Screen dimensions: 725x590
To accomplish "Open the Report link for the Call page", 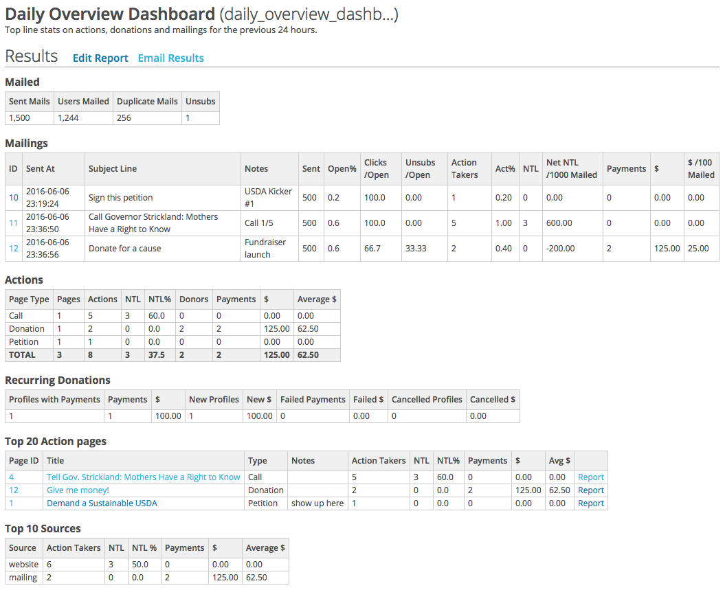I will pyautogui.click(x=590, y=477).
